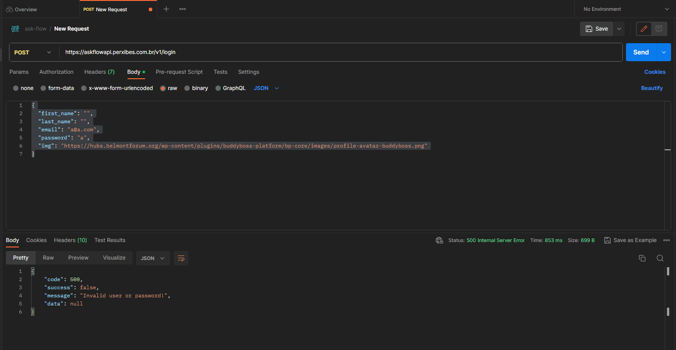
Task: Open the edit request pencil icon
Action: pyautogui.click(x=644, y=28)
